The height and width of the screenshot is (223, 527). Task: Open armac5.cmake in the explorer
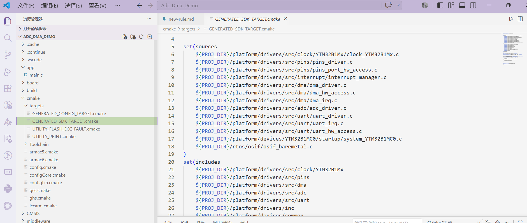44,152
